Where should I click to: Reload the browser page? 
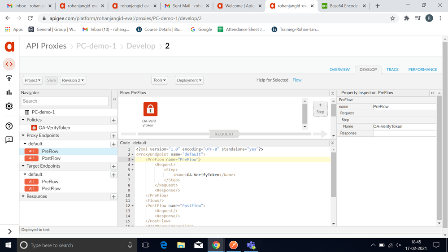(30, 18)
